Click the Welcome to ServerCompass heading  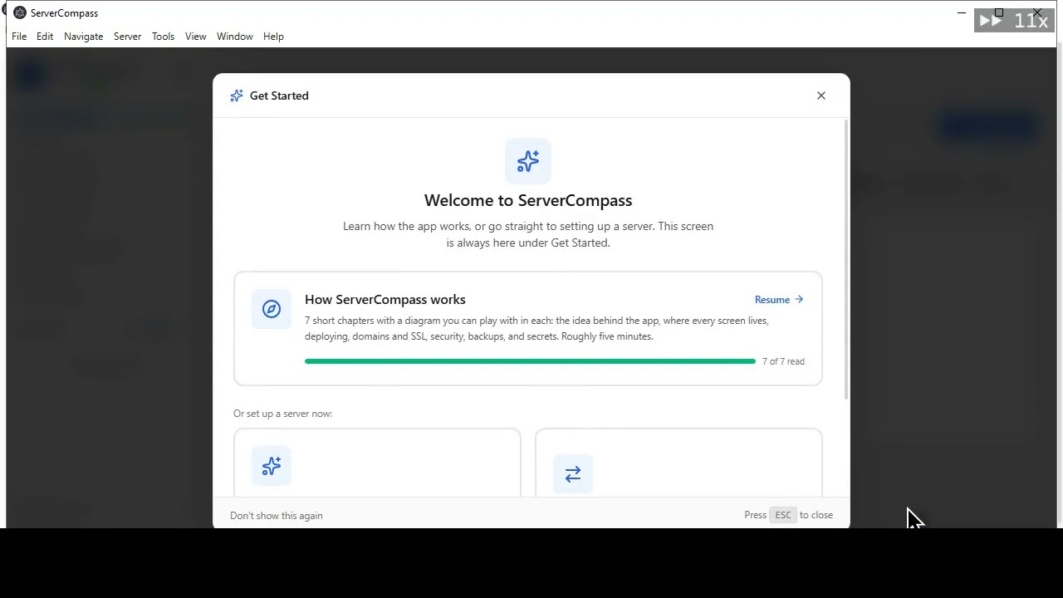[528, 200]
